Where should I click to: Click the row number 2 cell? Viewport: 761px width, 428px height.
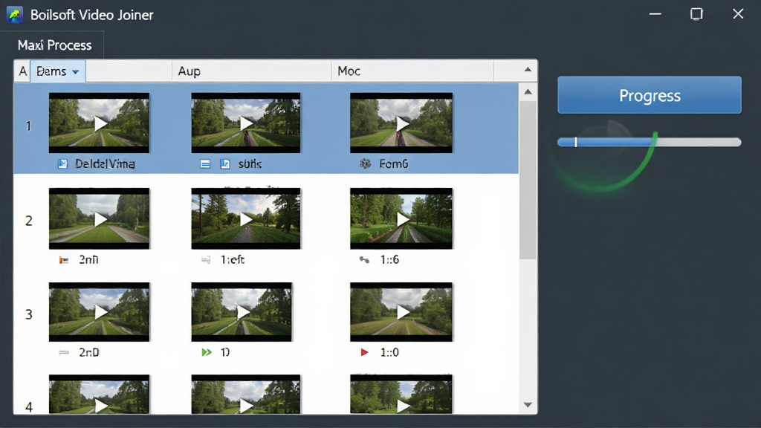pyautogui.click(x=29, y=221)
